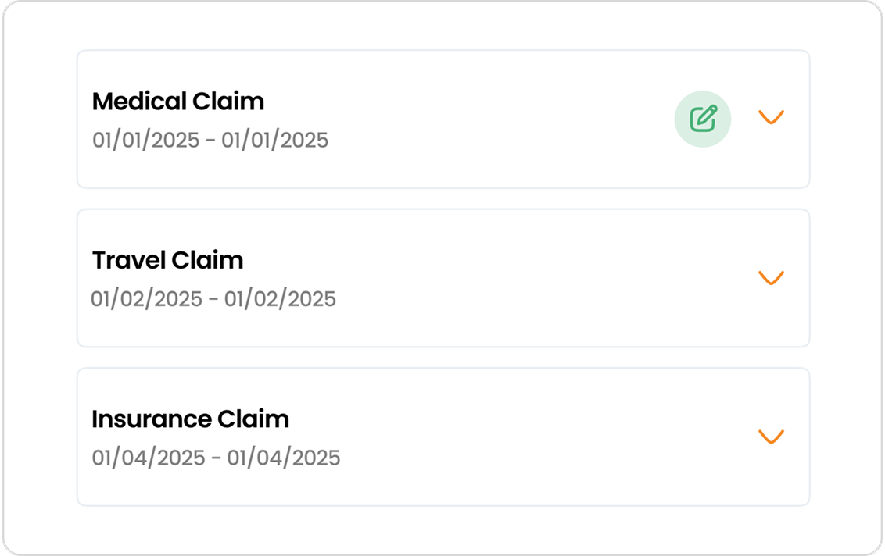Click the dash separating Travel Claim dates

pyautogui.click(x=213, y=299)
